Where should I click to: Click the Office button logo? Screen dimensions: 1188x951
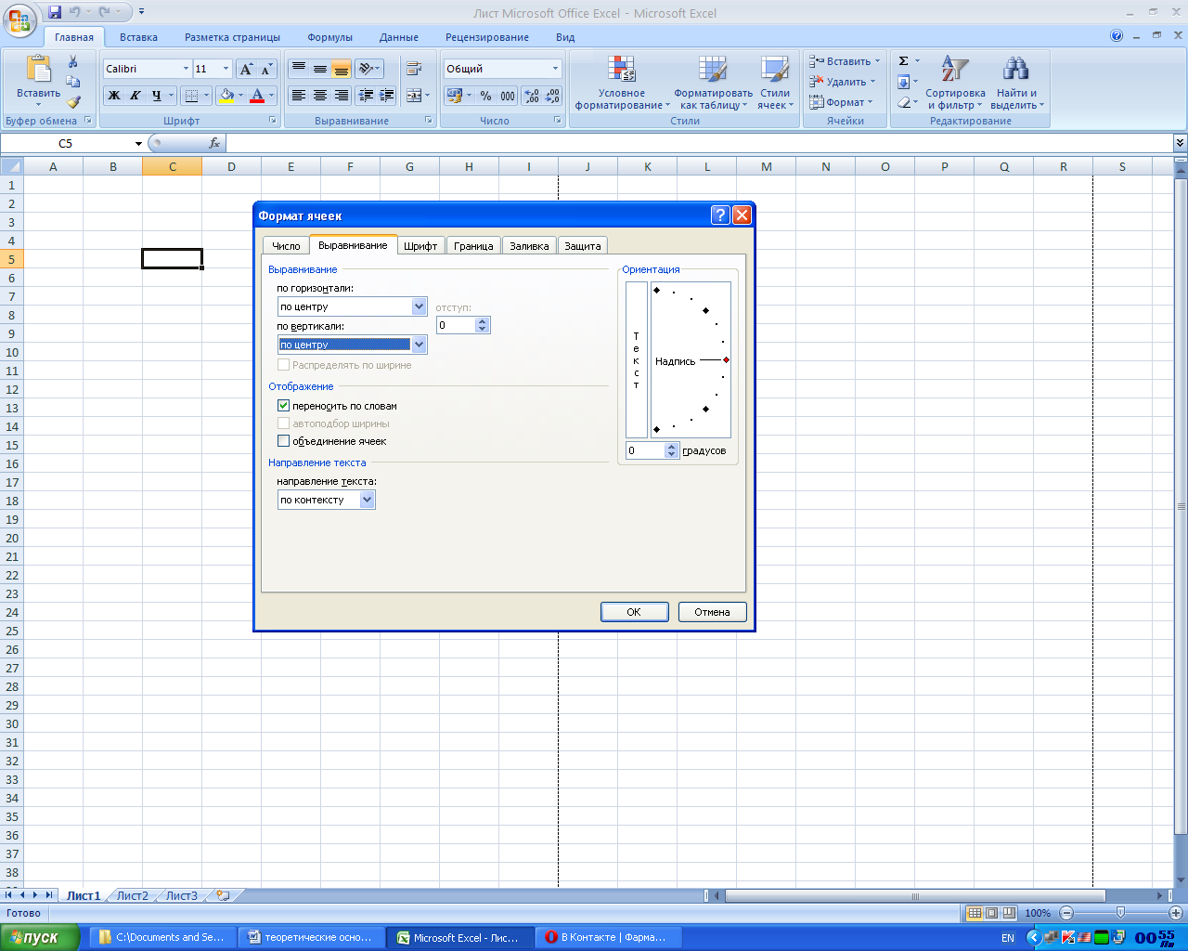click(x=19, y=20)
